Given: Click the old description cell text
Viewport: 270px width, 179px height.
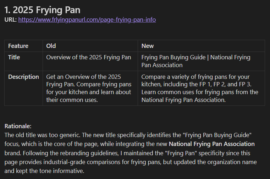Looking at the screenshot, I should pyautogui.click(x=89, y=88).
